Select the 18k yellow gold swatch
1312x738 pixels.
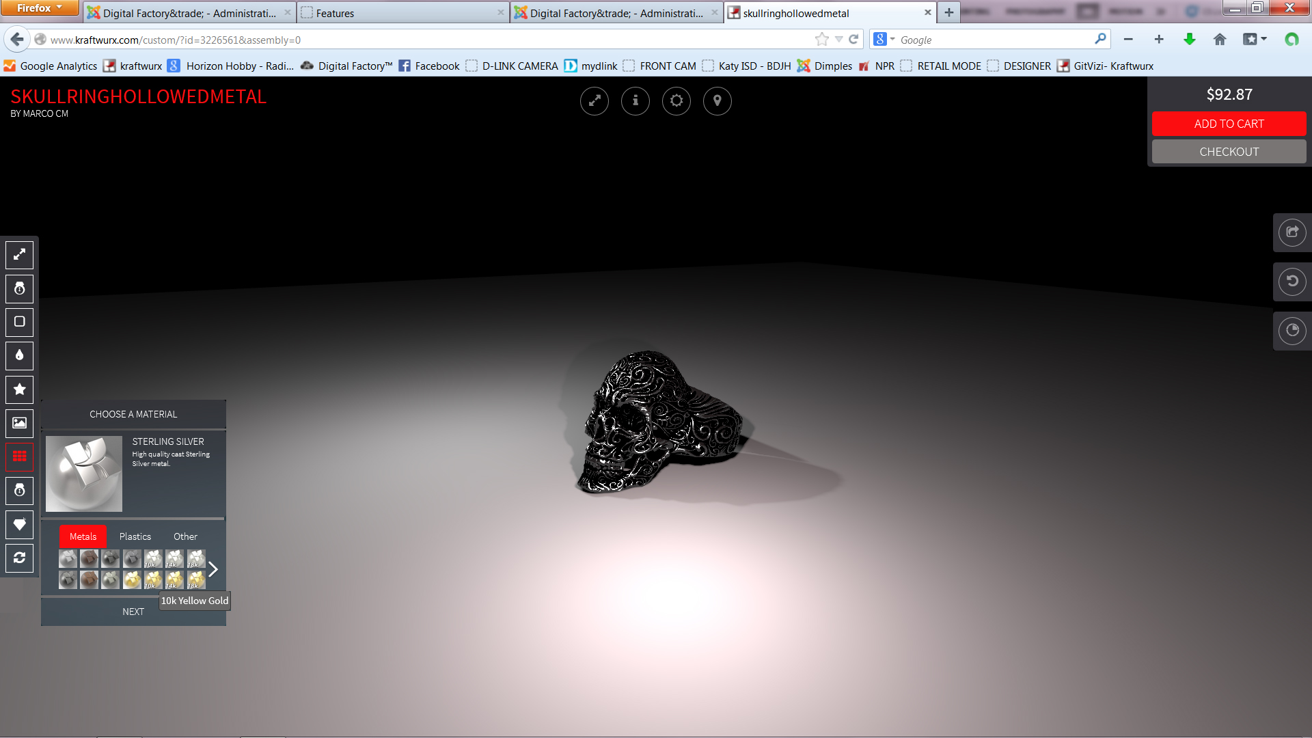pyautogui.click(x=196, y=580)
